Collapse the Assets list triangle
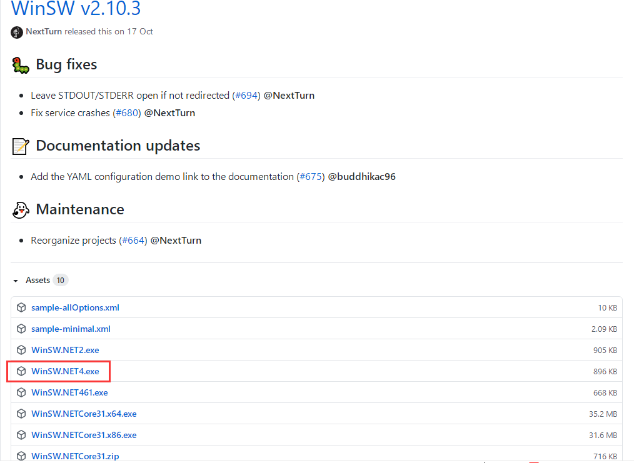The width and height of the screenshot is (634, 463). (16, 281)
